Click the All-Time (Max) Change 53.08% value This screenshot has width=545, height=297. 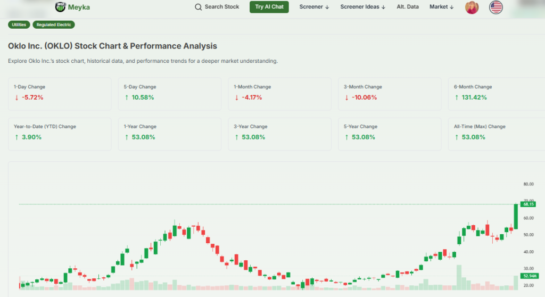click(473, 137)
